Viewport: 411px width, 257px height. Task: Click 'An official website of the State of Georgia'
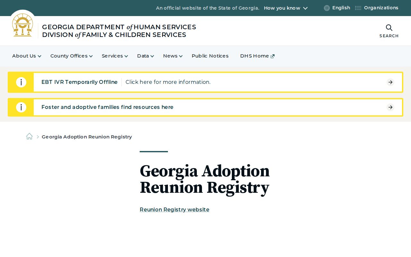pos(207,8)
